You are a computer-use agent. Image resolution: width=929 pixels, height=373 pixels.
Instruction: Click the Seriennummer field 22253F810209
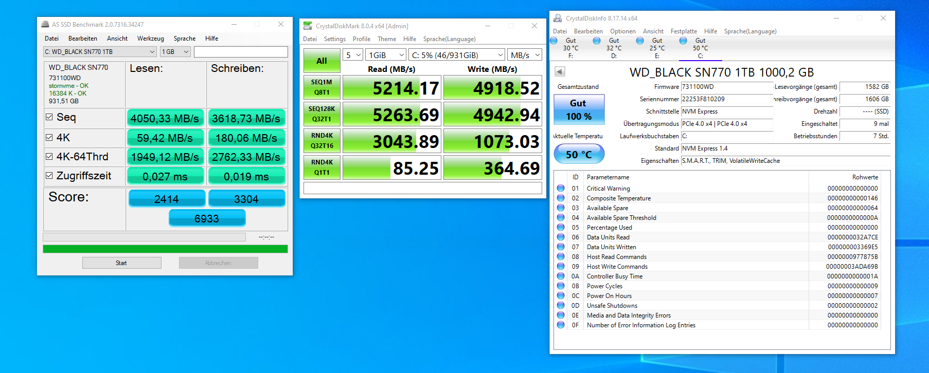[727, 99]
